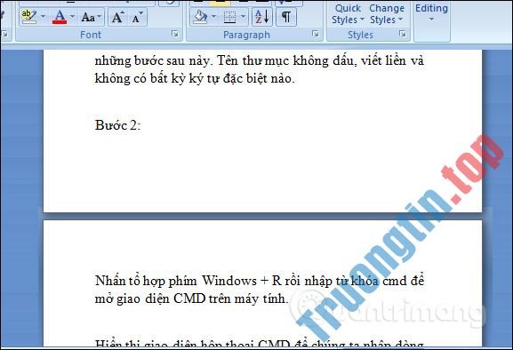The height and width of the screenshot is (350, 513).
Task: Expand the Shading color dropdown arrow
Action: (x=213, y=17)
